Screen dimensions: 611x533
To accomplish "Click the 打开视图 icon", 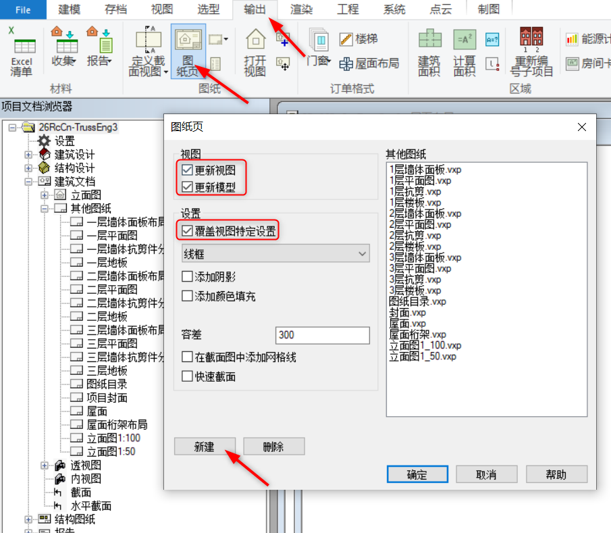I will point(255,51).
